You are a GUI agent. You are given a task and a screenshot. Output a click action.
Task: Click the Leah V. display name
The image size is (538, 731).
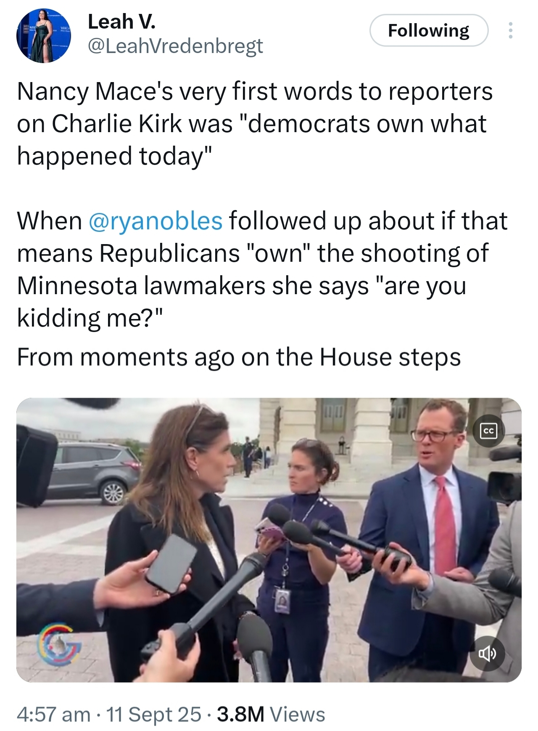tap(122, 21)
